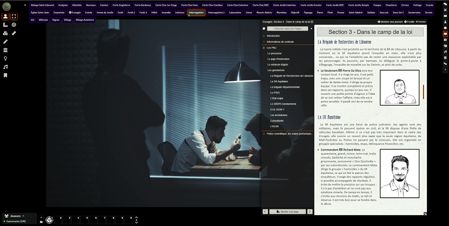449x226 pixels.
Task: Click the Chercher dans les Pages field
Action: [x=287, y=29]
